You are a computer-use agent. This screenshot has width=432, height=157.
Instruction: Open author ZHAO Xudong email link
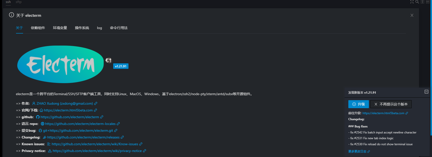(x=65, y=103)
